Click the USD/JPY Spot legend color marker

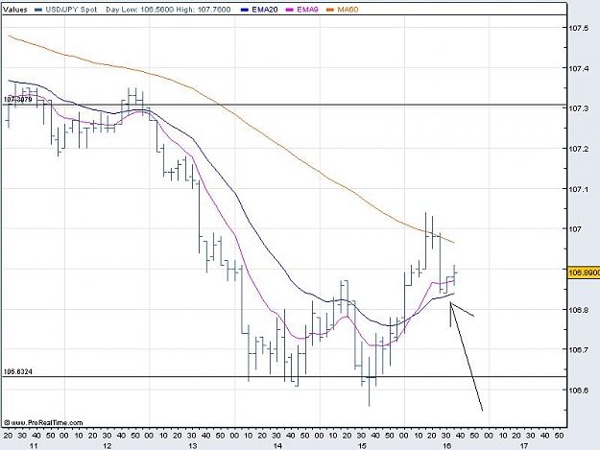(38, 10)
